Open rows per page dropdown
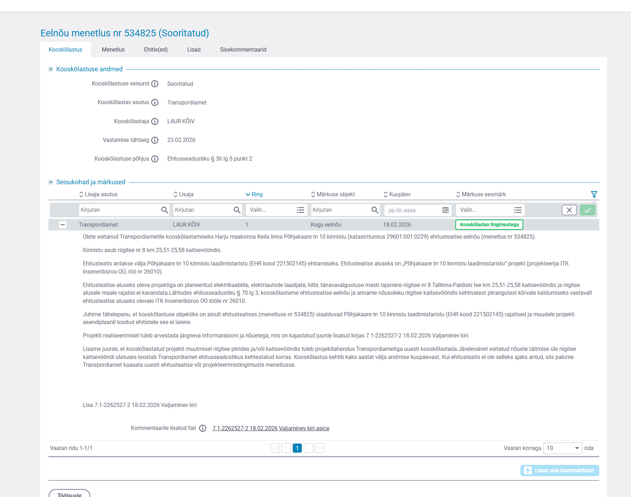Screen dimensions: 631x497 (562, 448)
